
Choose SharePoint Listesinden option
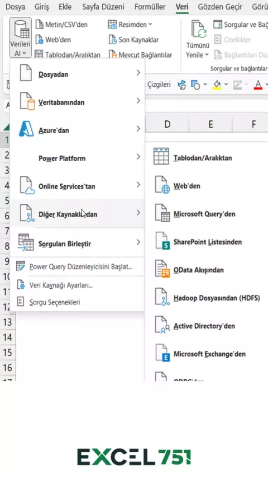(206, 242)
